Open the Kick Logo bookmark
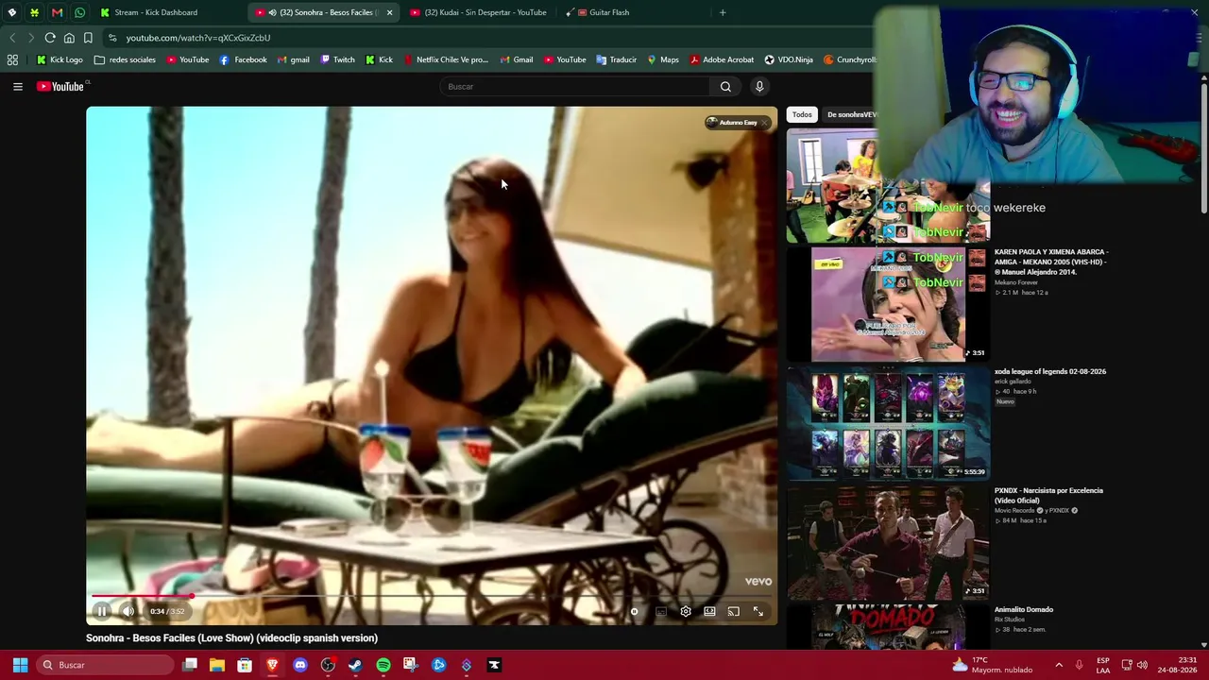Screen dimensions: 1209x680 (x=60, y=59)
